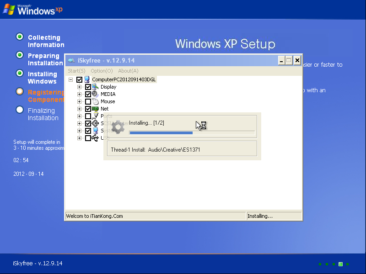Minimize the iSkyfree window
Image resolution: width=366 pixels, height=274 pixels.
click(281, 61)
